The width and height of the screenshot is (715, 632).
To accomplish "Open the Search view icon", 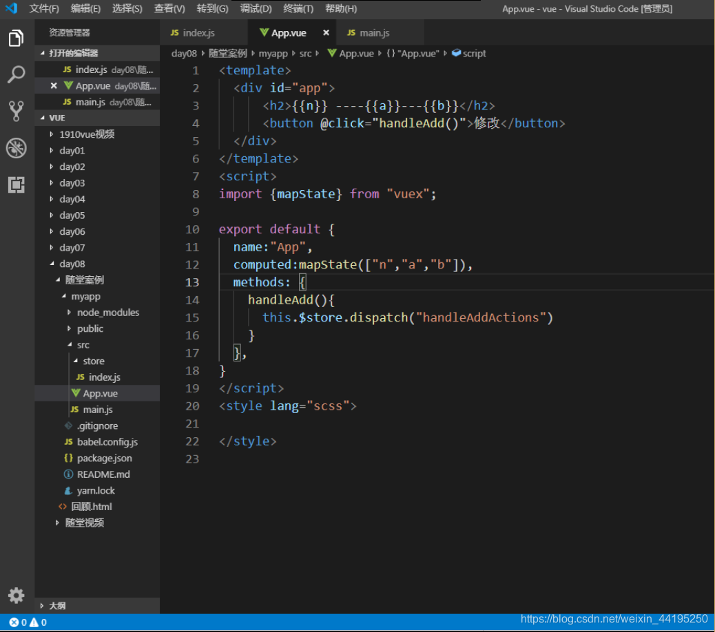I will click(16, 74).
